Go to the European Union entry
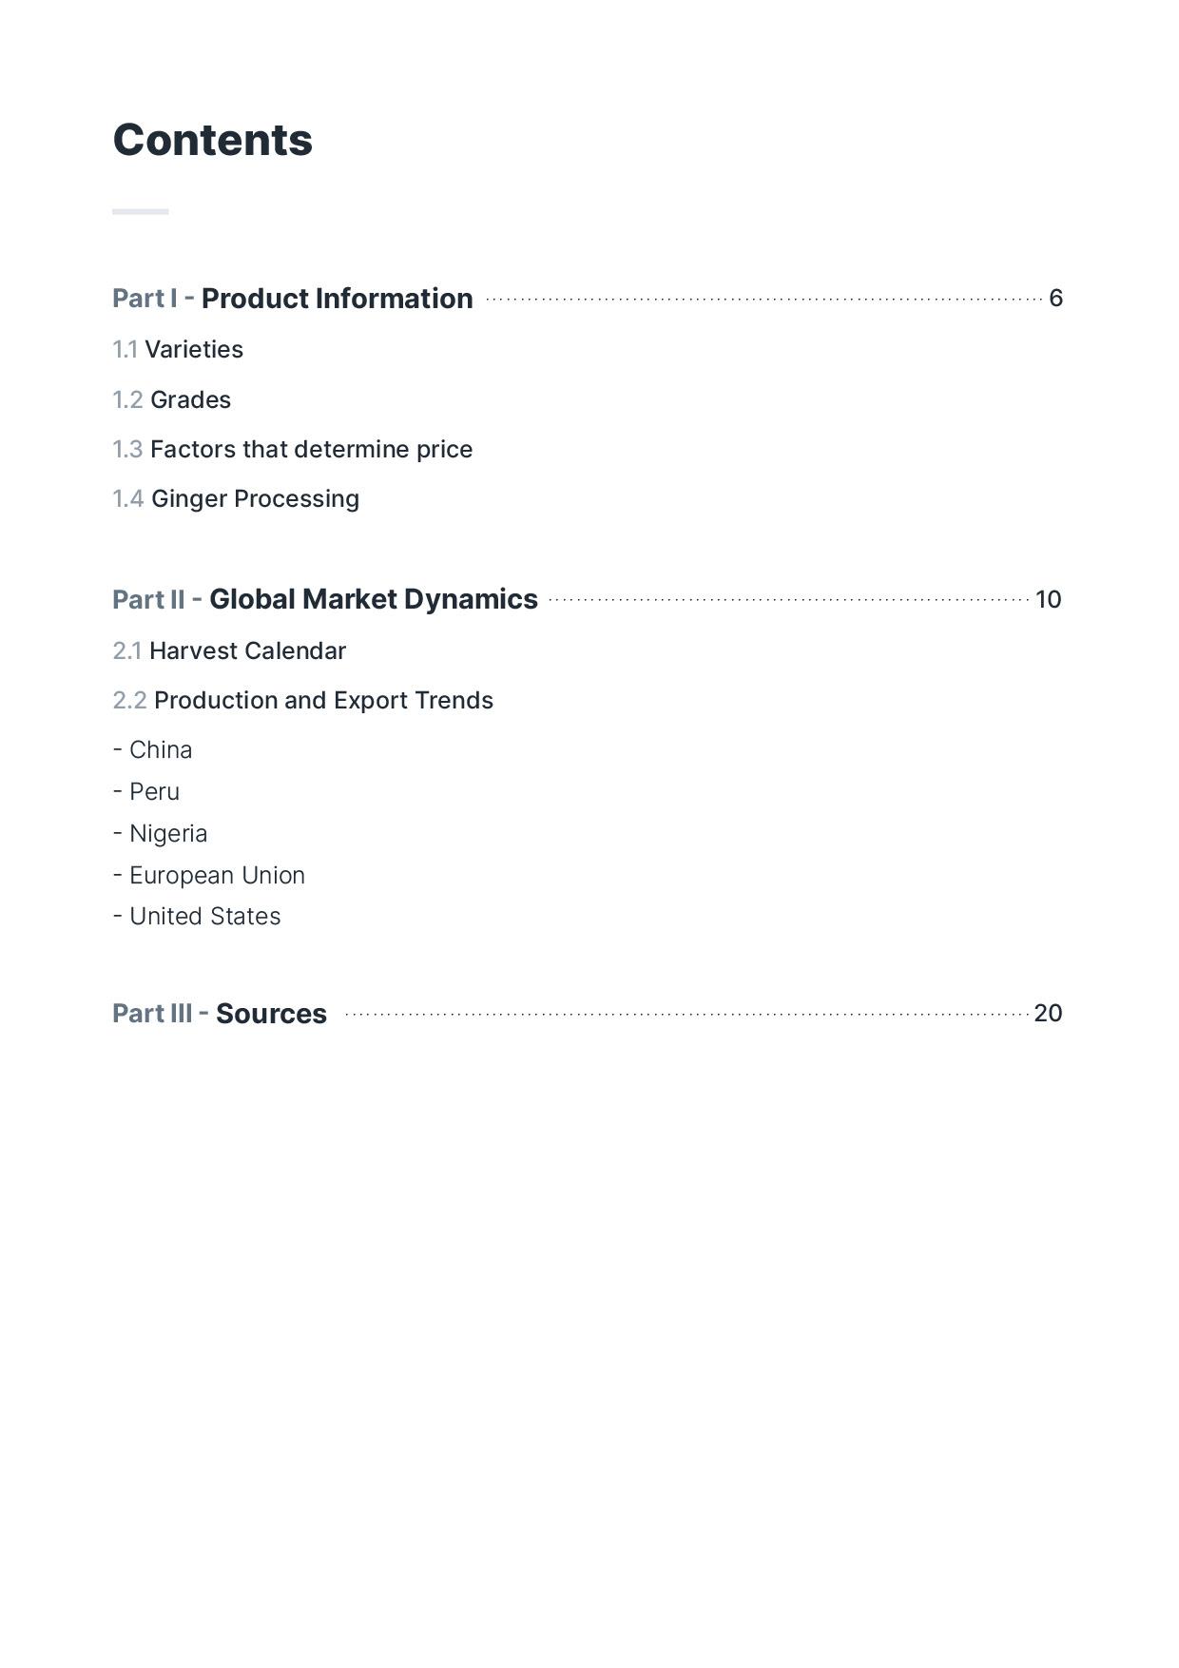The width and height of the screenshot is (1179, 1668). [x=209, y=876]
